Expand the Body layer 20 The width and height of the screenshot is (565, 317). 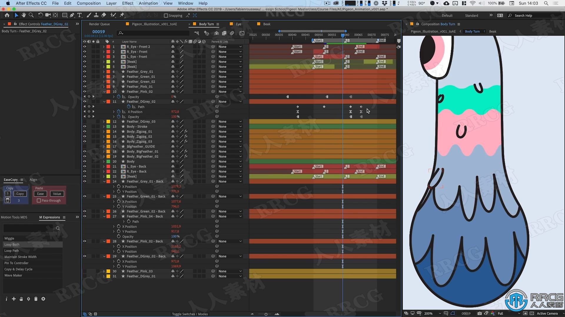tap(104, 161)
